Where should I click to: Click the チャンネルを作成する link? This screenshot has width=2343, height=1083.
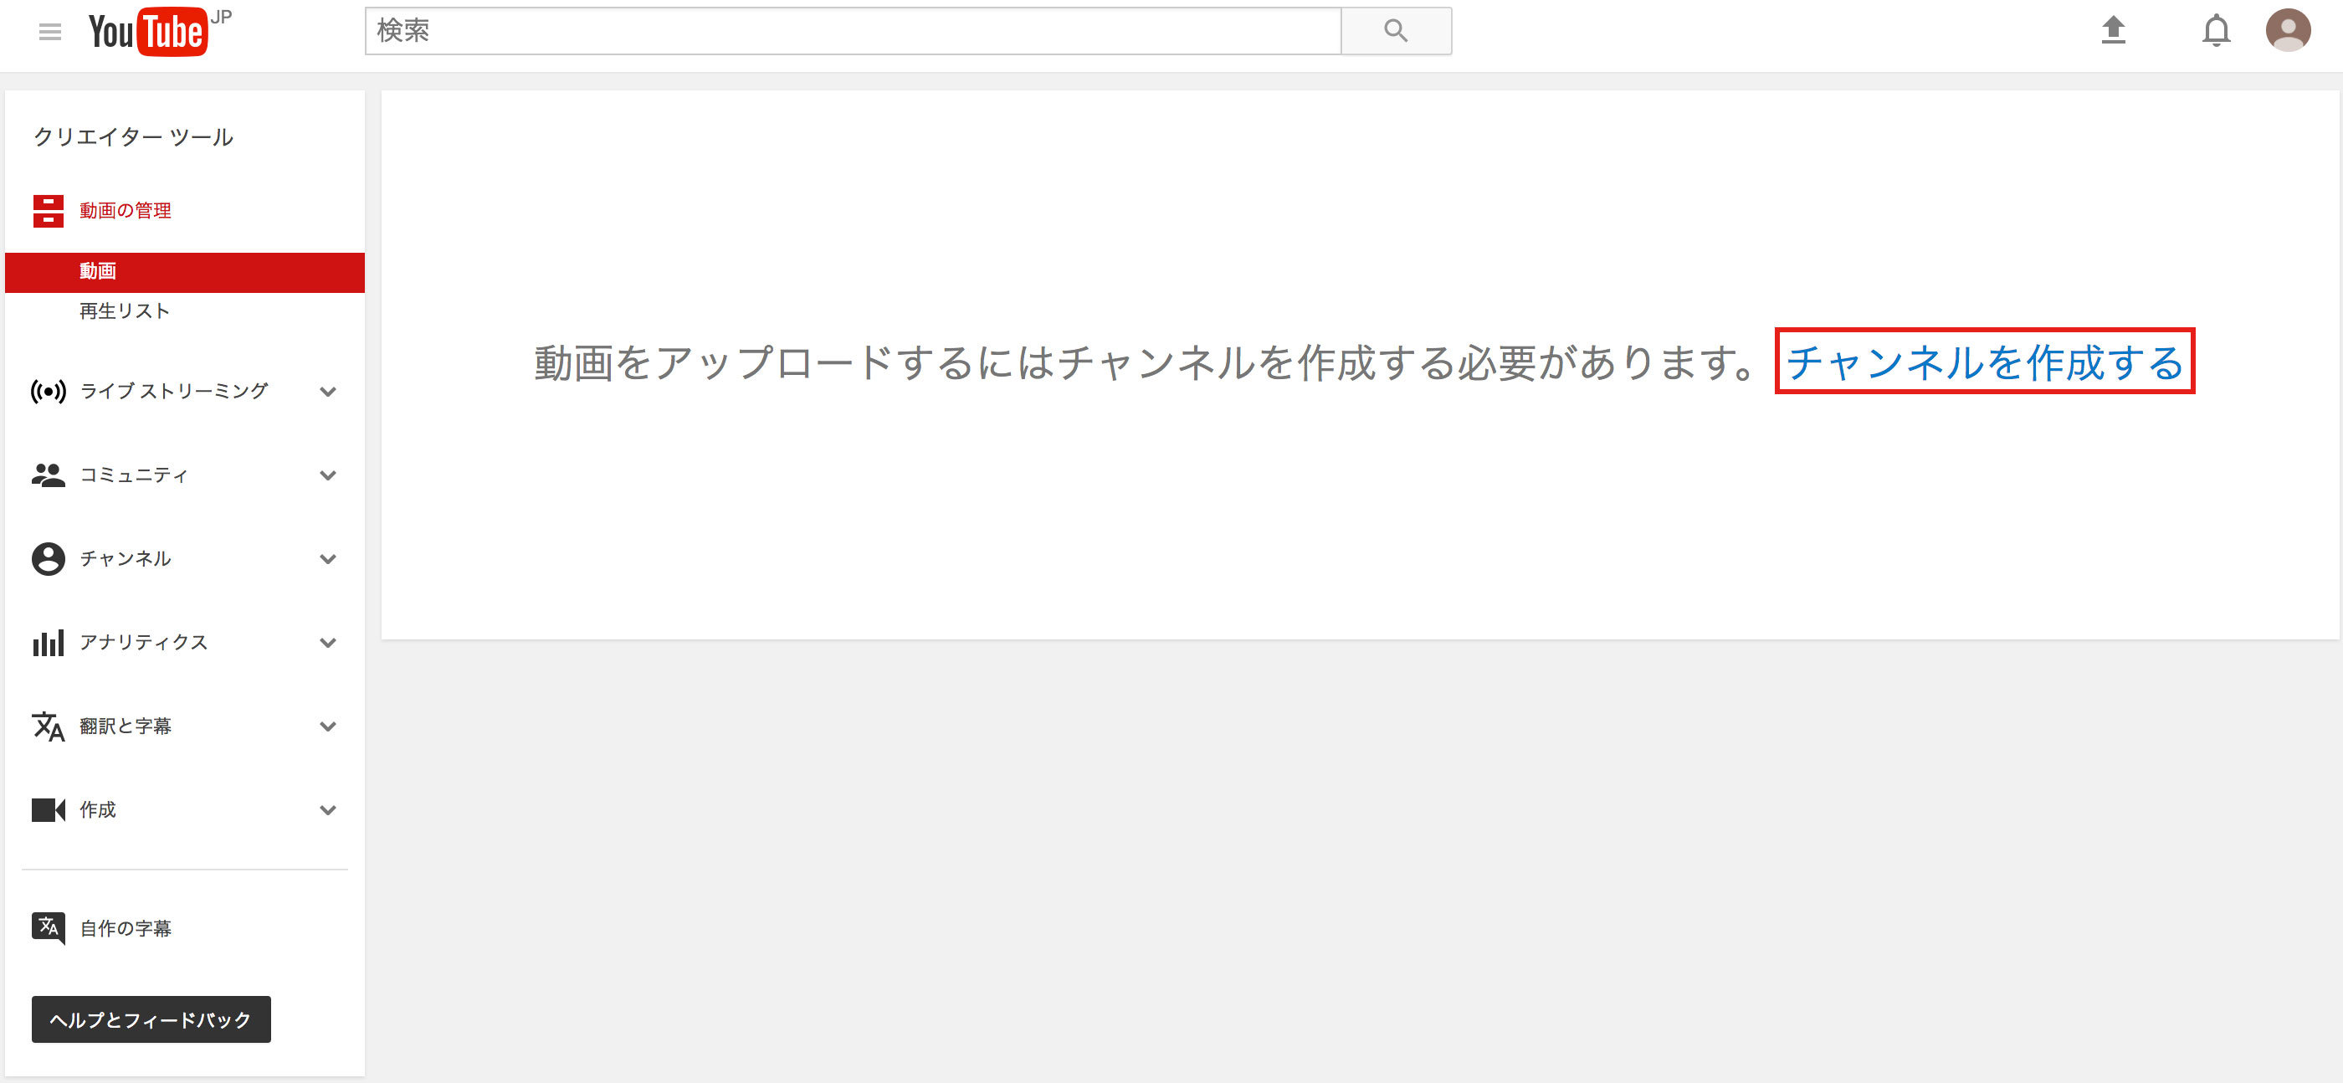tap(1985, 362)
